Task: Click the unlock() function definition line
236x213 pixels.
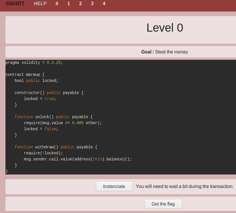Action: point(53,117)
